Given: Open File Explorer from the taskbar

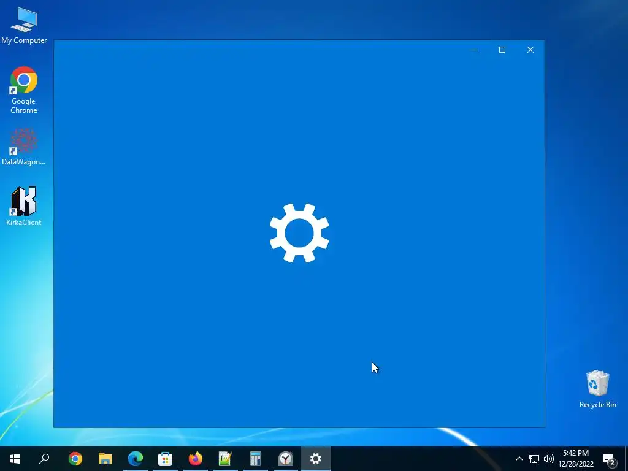Looking at the screenshot, I should tap(105, 459).
